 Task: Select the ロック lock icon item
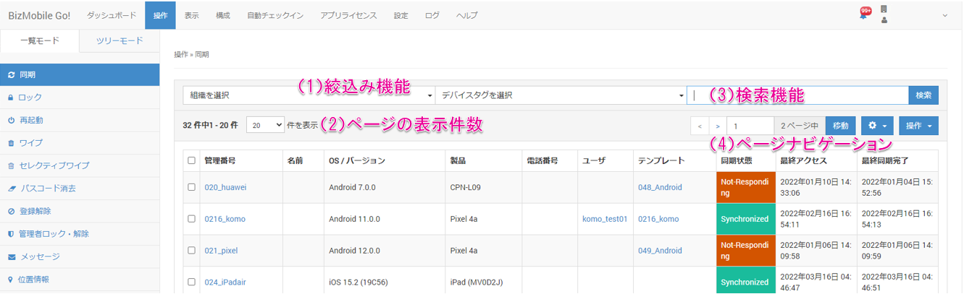(30, 98)
